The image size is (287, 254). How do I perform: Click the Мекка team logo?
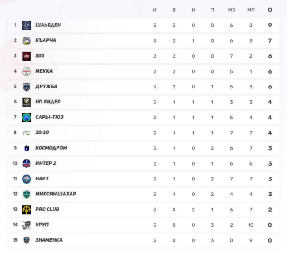27,71
